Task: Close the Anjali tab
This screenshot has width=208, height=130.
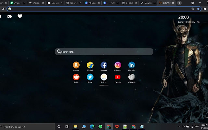Action: (24, 3)
